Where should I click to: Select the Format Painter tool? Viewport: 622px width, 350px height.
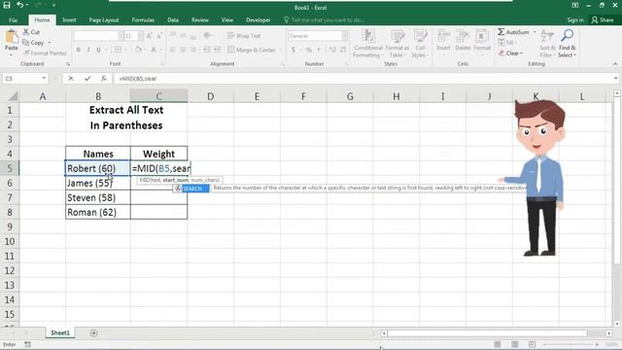[x=45, y=52]
